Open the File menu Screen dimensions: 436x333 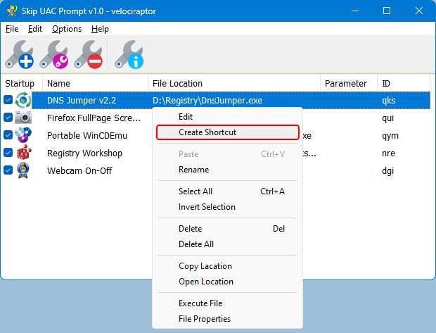click(x=12, y=29)
